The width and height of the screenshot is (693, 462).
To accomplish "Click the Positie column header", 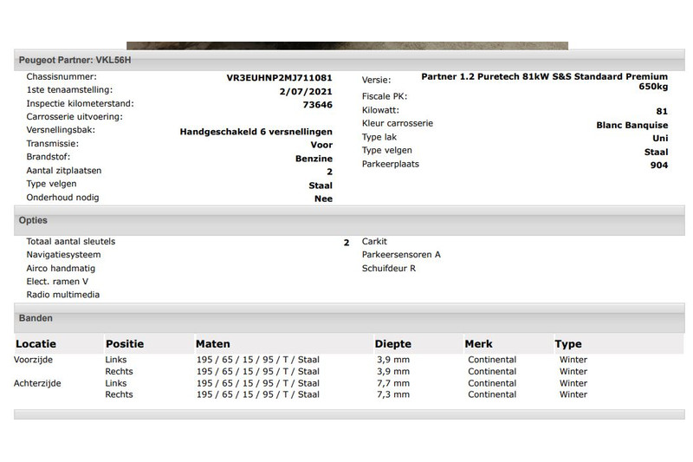I will pyautogui.click(x=124, y=344).
